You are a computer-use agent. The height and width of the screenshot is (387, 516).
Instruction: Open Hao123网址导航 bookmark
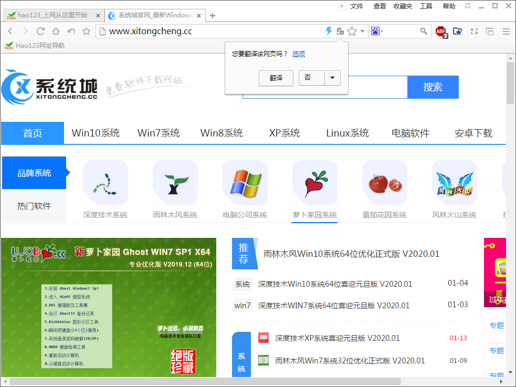click(x=35, y=45)
